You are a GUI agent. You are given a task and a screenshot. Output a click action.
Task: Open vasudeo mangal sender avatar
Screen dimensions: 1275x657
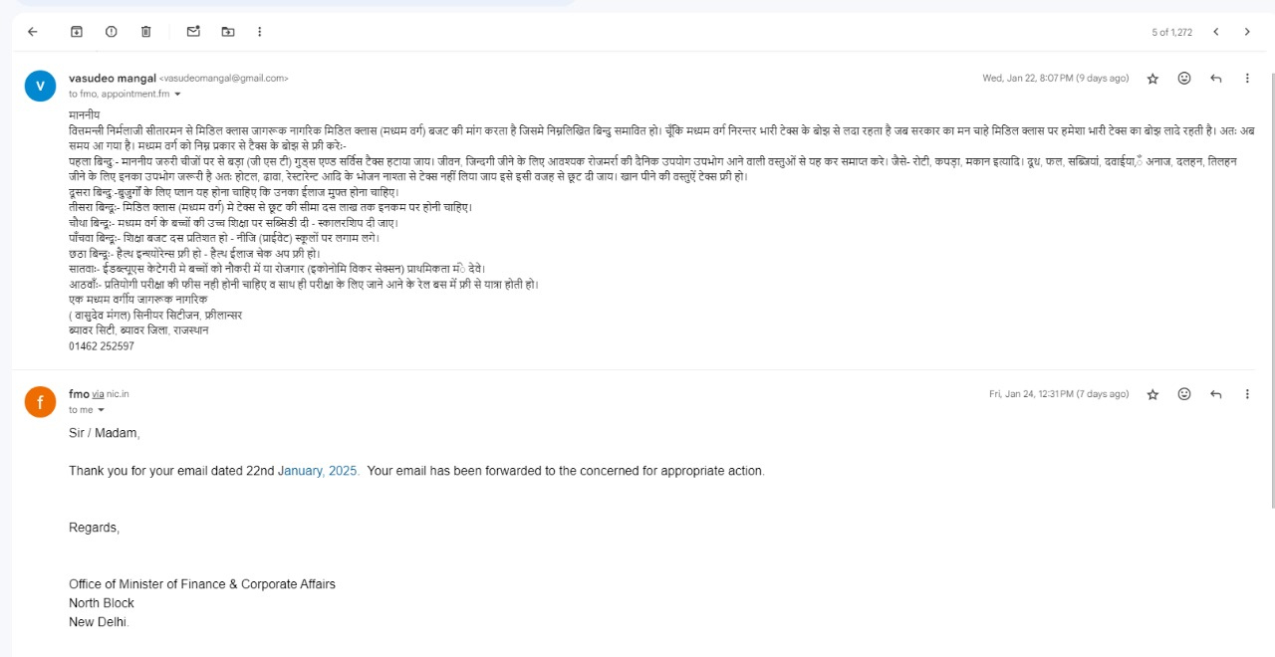coord(40,86)
